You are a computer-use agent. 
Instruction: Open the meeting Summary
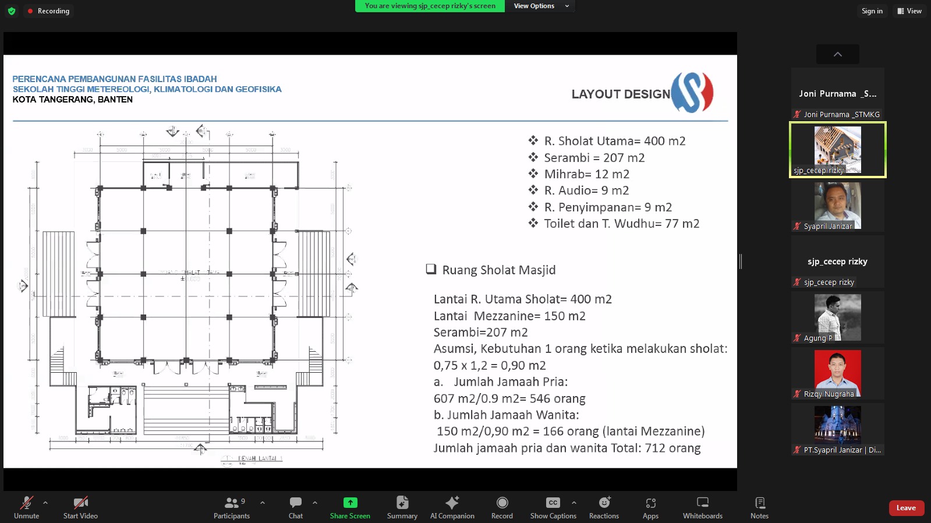click(402, 503)
